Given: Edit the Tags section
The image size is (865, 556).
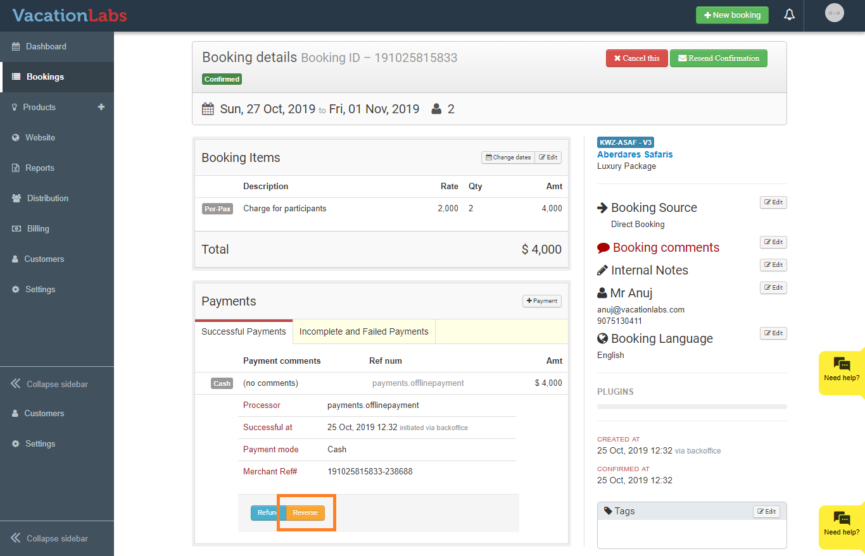Looking at the screenshot, I should click(766, 511).
